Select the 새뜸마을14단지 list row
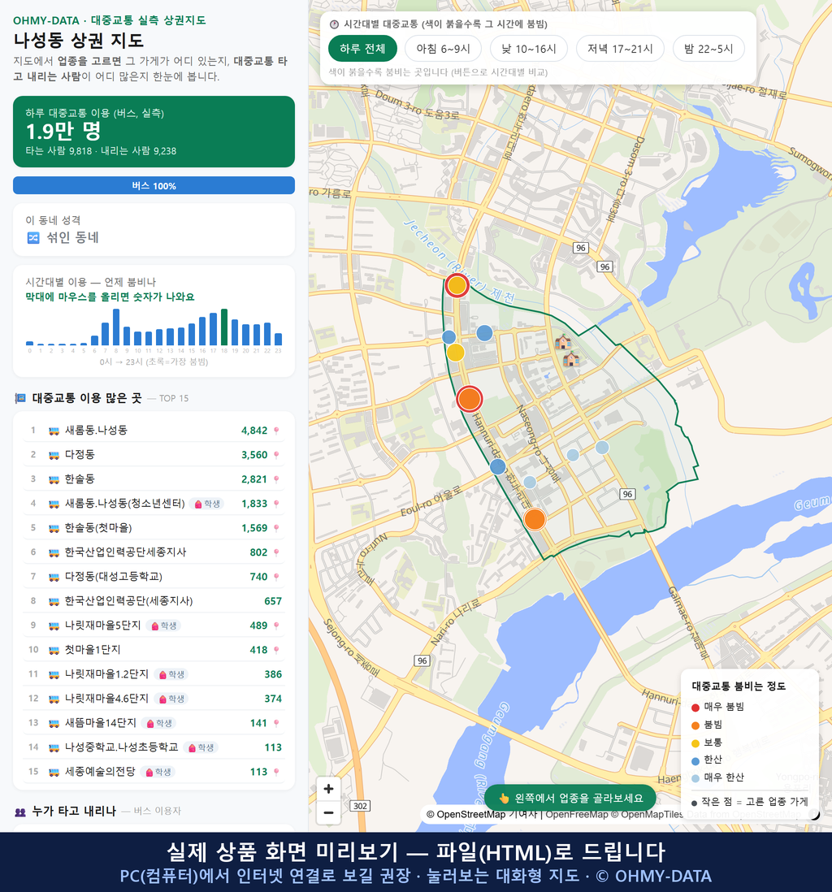 tap(154, 723)
